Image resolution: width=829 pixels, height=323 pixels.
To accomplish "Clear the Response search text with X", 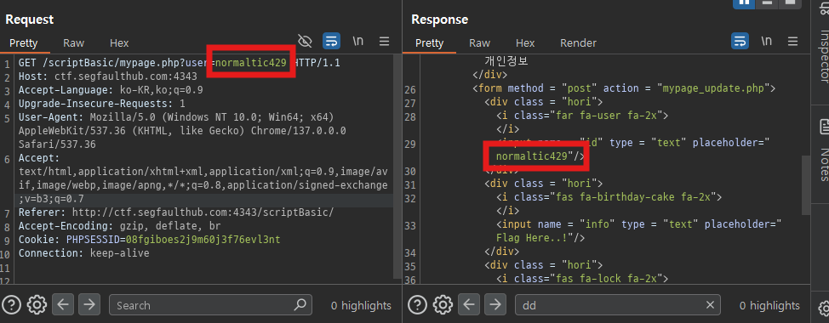I will pyautogui.click(x=710, y=304).
